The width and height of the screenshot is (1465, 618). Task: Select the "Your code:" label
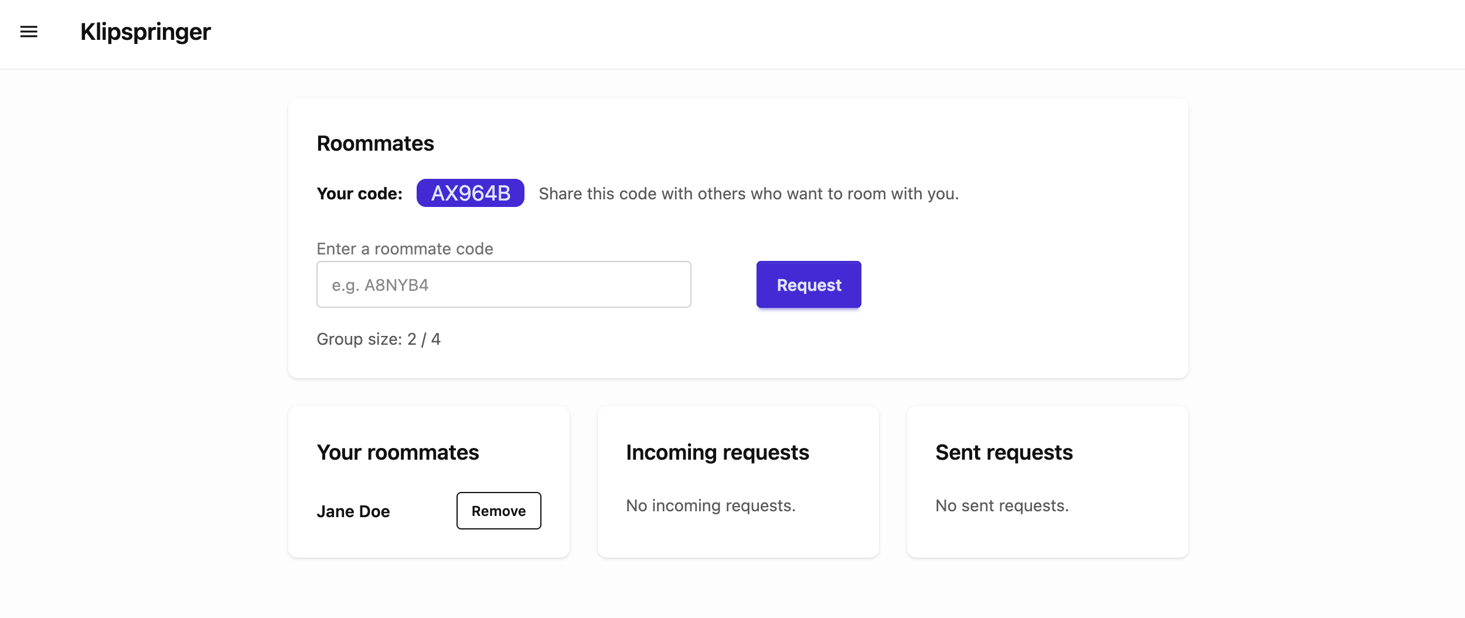(x=359, y=193)
